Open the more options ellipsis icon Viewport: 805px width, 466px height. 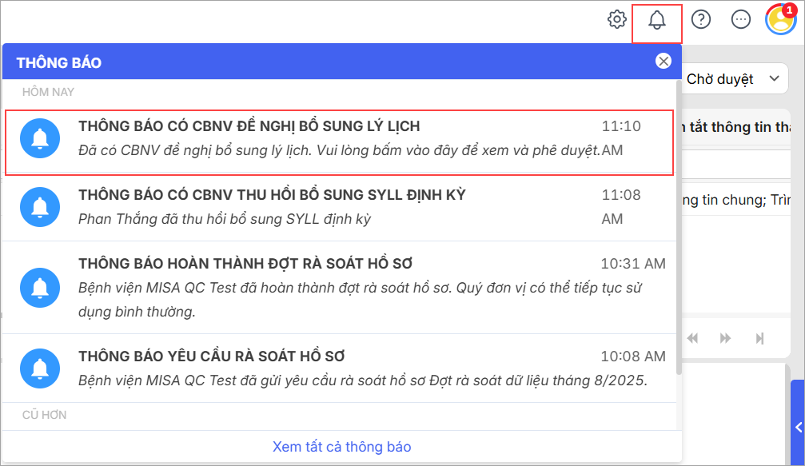click(x=741, y=20)
